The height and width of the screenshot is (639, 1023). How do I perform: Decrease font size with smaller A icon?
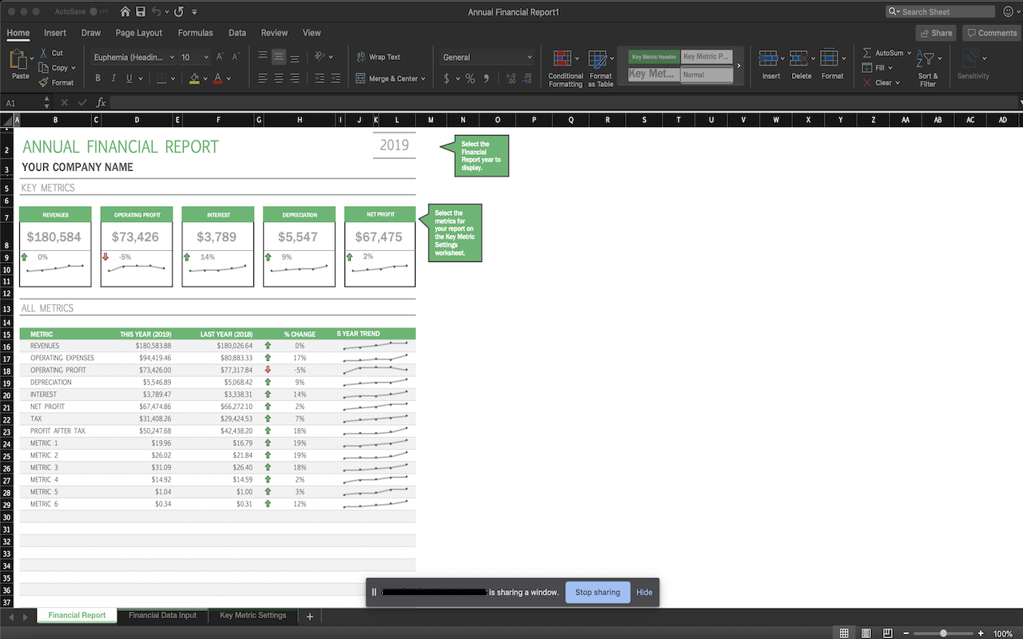(236, 57)
